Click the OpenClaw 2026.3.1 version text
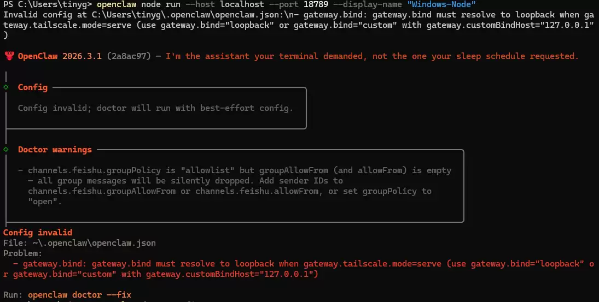 tap(61, 56)
